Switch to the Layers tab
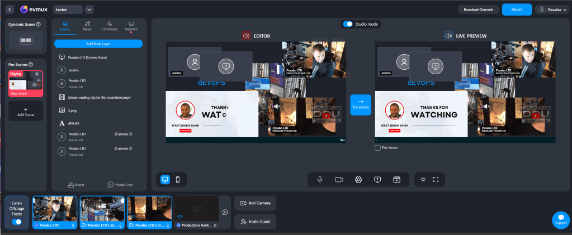This screenshot has height=235, width=572. coord(65,26)
